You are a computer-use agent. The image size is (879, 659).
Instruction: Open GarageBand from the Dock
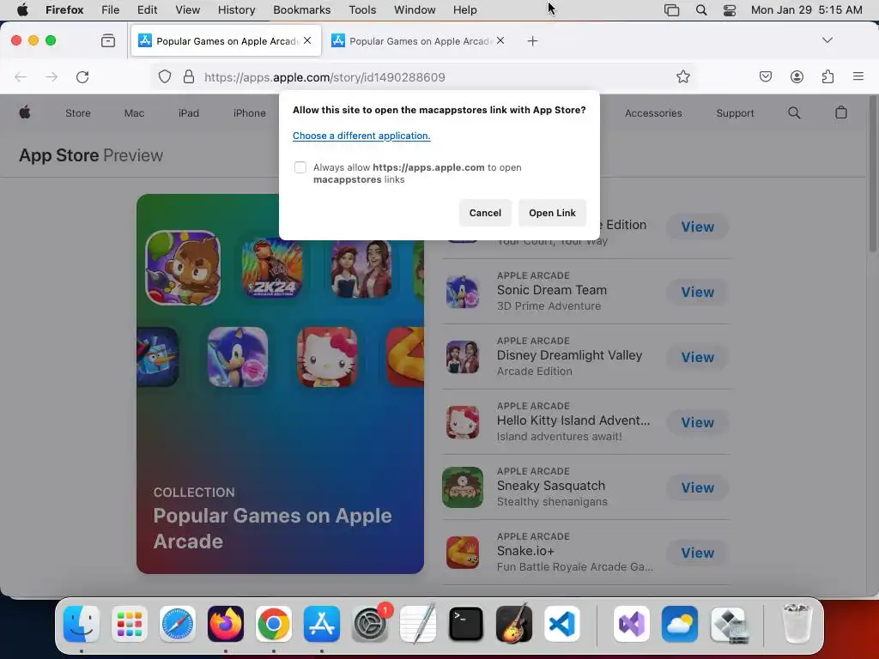[x=514, y=624]
